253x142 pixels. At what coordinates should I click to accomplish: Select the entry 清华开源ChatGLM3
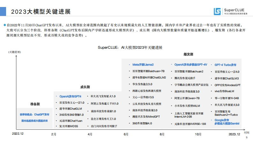tap(227, 78)
